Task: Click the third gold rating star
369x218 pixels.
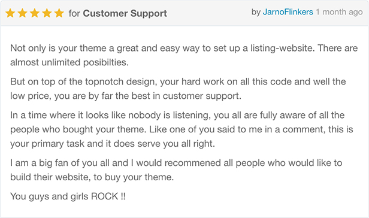Action: (x=35, y=13)
